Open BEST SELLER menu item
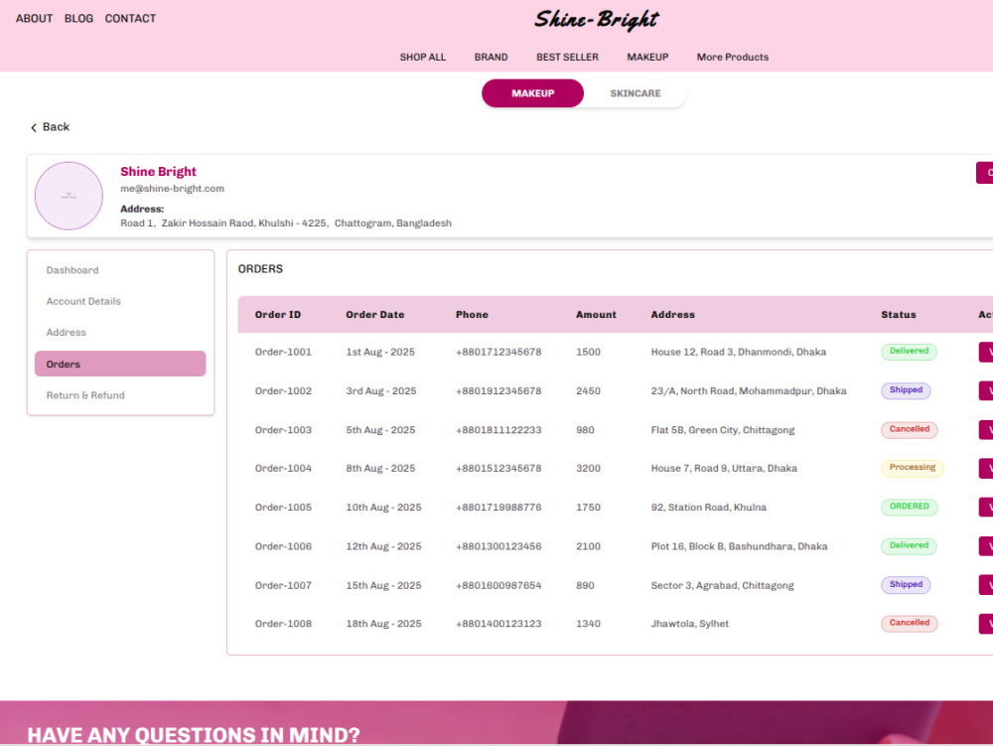 click(567, 57)
